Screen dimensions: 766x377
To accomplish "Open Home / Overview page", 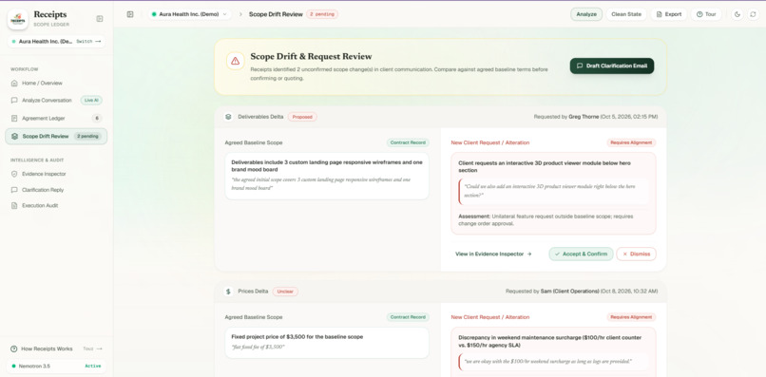I will coord(56,83).
